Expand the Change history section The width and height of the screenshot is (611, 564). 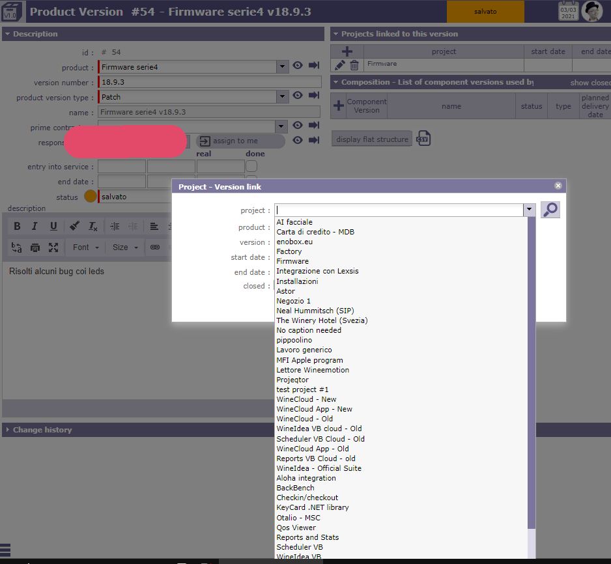[x=42, y=430]
